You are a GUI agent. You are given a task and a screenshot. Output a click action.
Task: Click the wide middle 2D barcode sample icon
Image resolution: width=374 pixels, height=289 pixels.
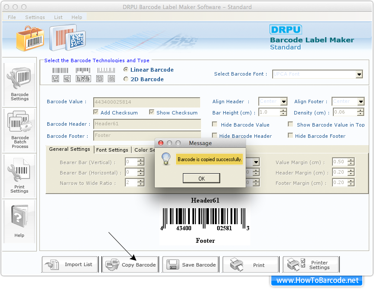(83, 79)
